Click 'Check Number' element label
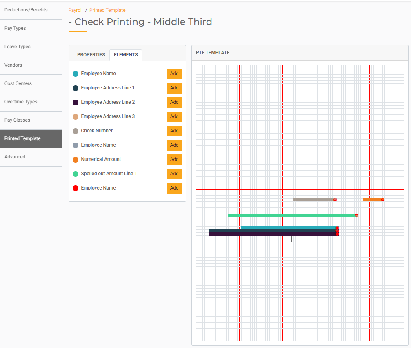The height and width of the screenshot is (348, 411). (97, 131)
